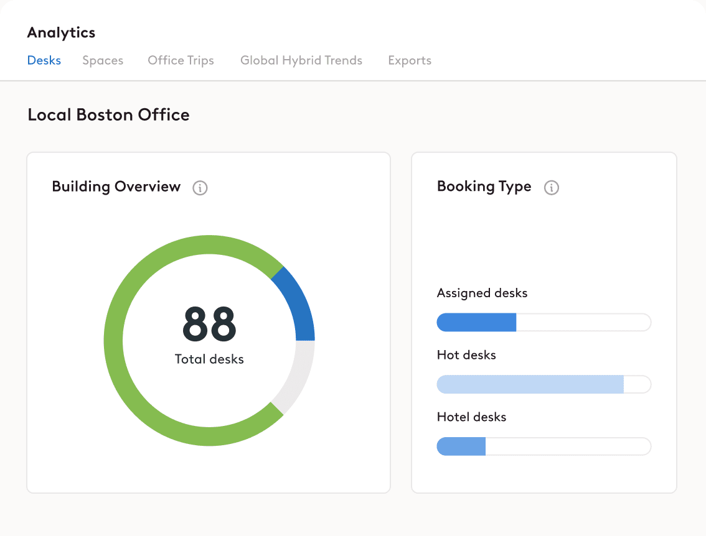Go to the Exports tab
Screen dimensions: 706x536
410,60
